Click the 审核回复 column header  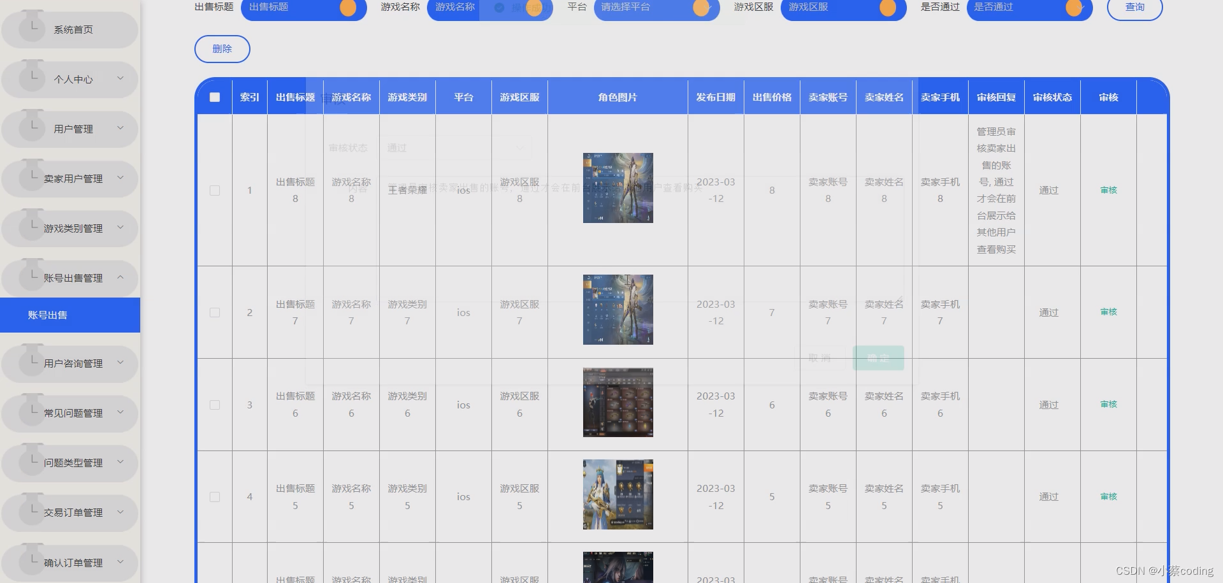[996, 97]
